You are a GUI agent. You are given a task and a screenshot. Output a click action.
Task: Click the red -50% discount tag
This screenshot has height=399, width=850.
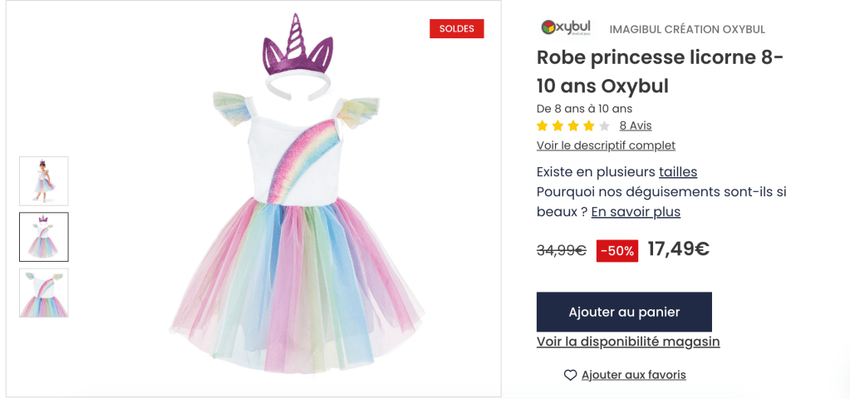(x=617, y=250)
